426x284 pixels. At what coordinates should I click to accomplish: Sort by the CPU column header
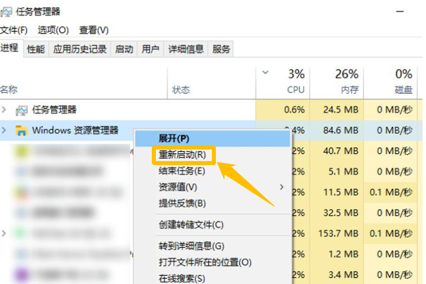(282, 83)
